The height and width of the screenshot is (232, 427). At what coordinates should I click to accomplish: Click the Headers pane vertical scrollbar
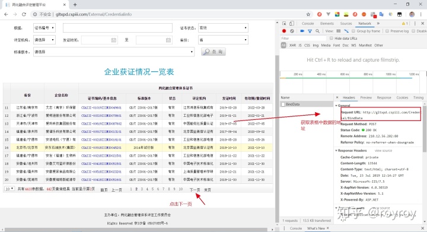click(425, 129)
